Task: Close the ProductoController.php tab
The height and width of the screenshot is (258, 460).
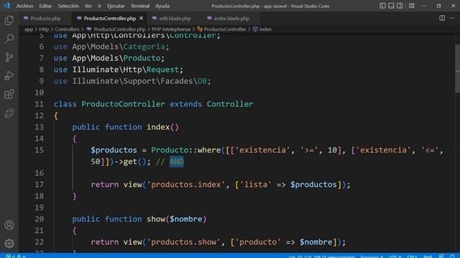Action: click(x=142, y=18)
